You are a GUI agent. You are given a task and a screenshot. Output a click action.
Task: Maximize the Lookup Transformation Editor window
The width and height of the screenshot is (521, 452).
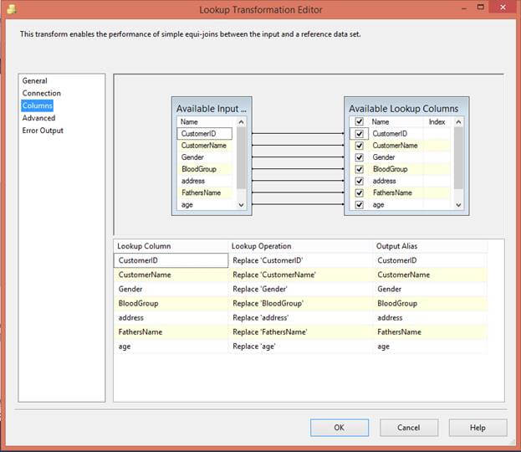481,7
